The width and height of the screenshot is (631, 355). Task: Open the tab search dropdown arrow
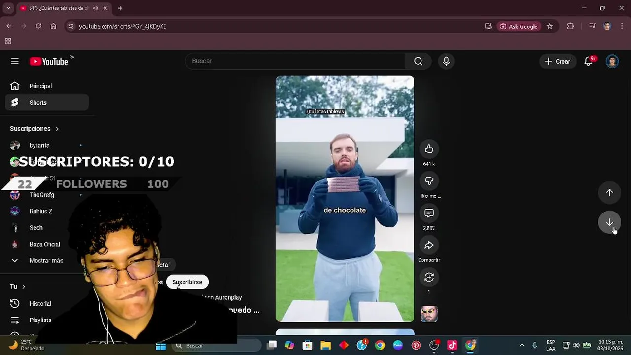tap(8, 8)
